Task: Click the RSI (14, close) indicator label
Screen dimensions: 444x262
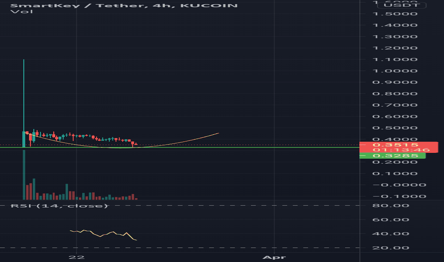Action: pyautogui.click(x=59, y=206)
